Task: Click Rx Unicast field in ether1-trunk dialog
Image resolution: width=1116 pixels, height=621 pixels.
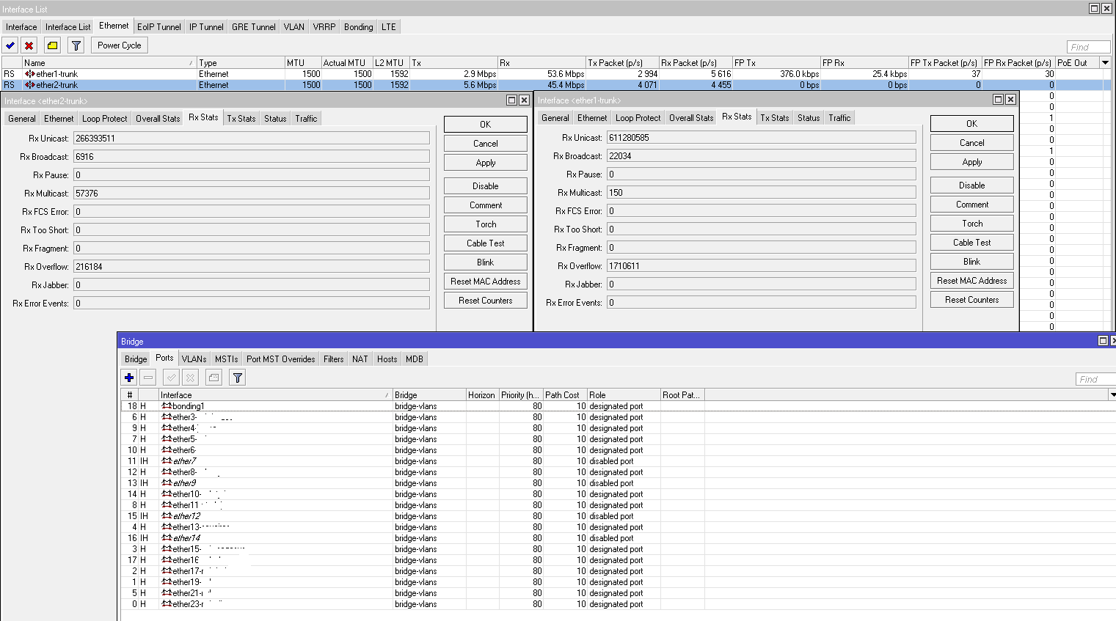Action: [762, 138]
